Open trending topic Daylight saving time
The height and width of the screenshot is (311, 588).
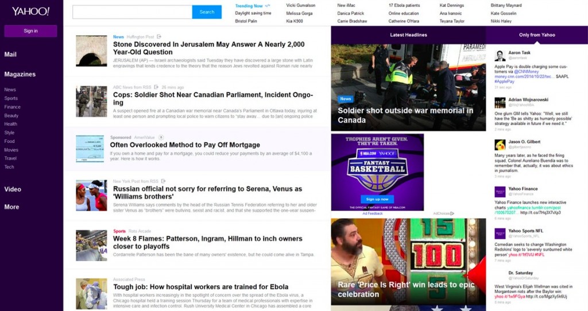tap(253, 13)
